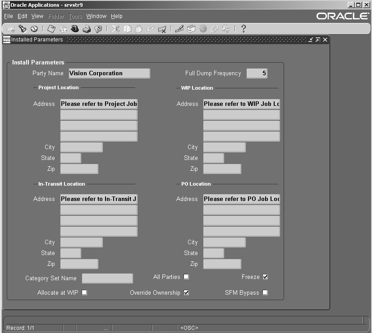Click the Translations globe icon

tap(203, 29)
